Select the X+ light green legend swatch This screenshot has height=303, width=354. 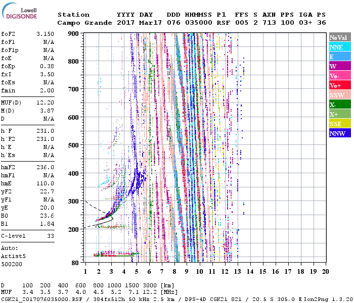coord(340,114)
